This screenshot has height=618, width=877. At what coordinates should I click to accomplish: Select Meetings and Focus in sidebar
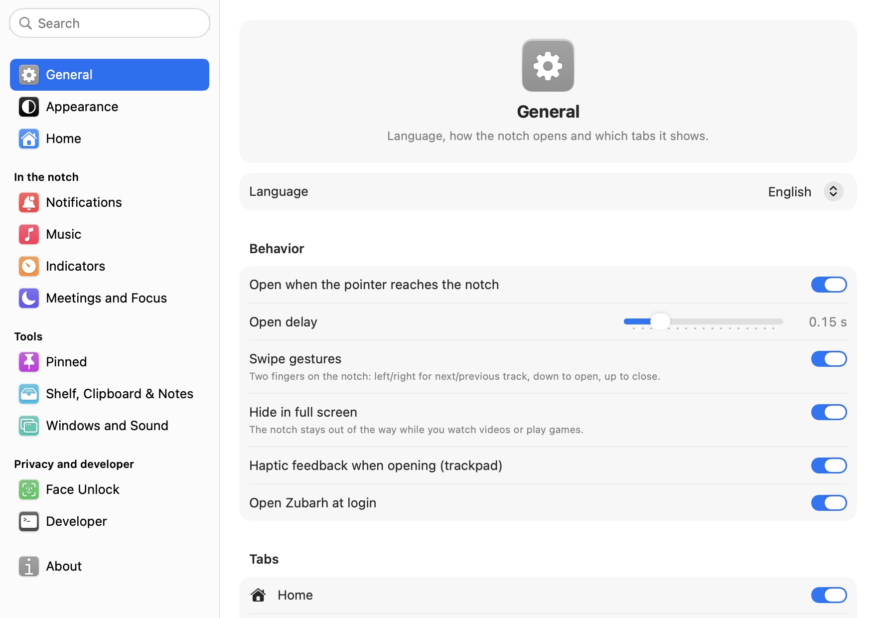pos(110,298)
